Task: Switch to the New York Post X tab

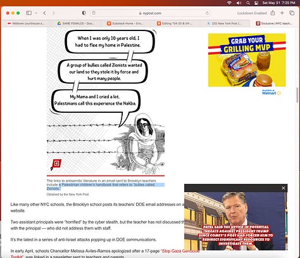Action: pos(225,23)
